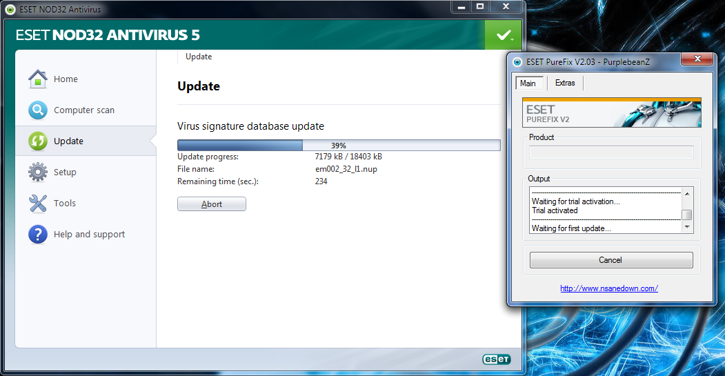This screenshot has height=376, width=725.
Task: Click the Help and support question icon
Action: pos(37,234)
